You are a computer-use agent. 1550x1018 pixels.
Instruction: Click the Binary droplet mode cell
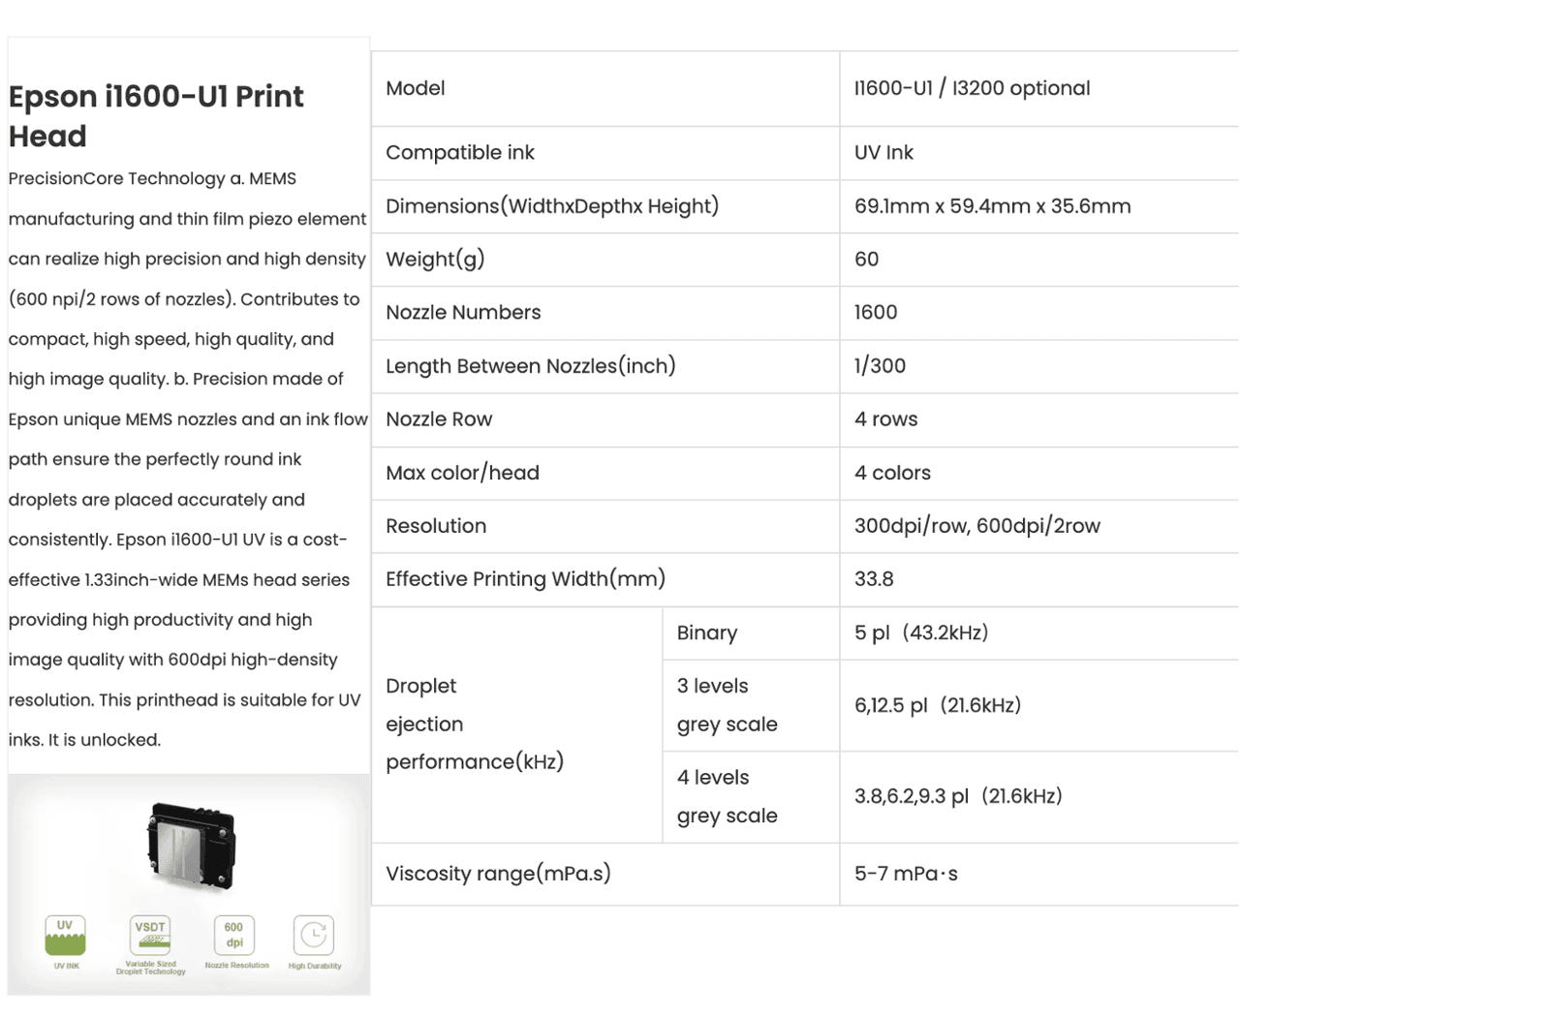[707, 633]
